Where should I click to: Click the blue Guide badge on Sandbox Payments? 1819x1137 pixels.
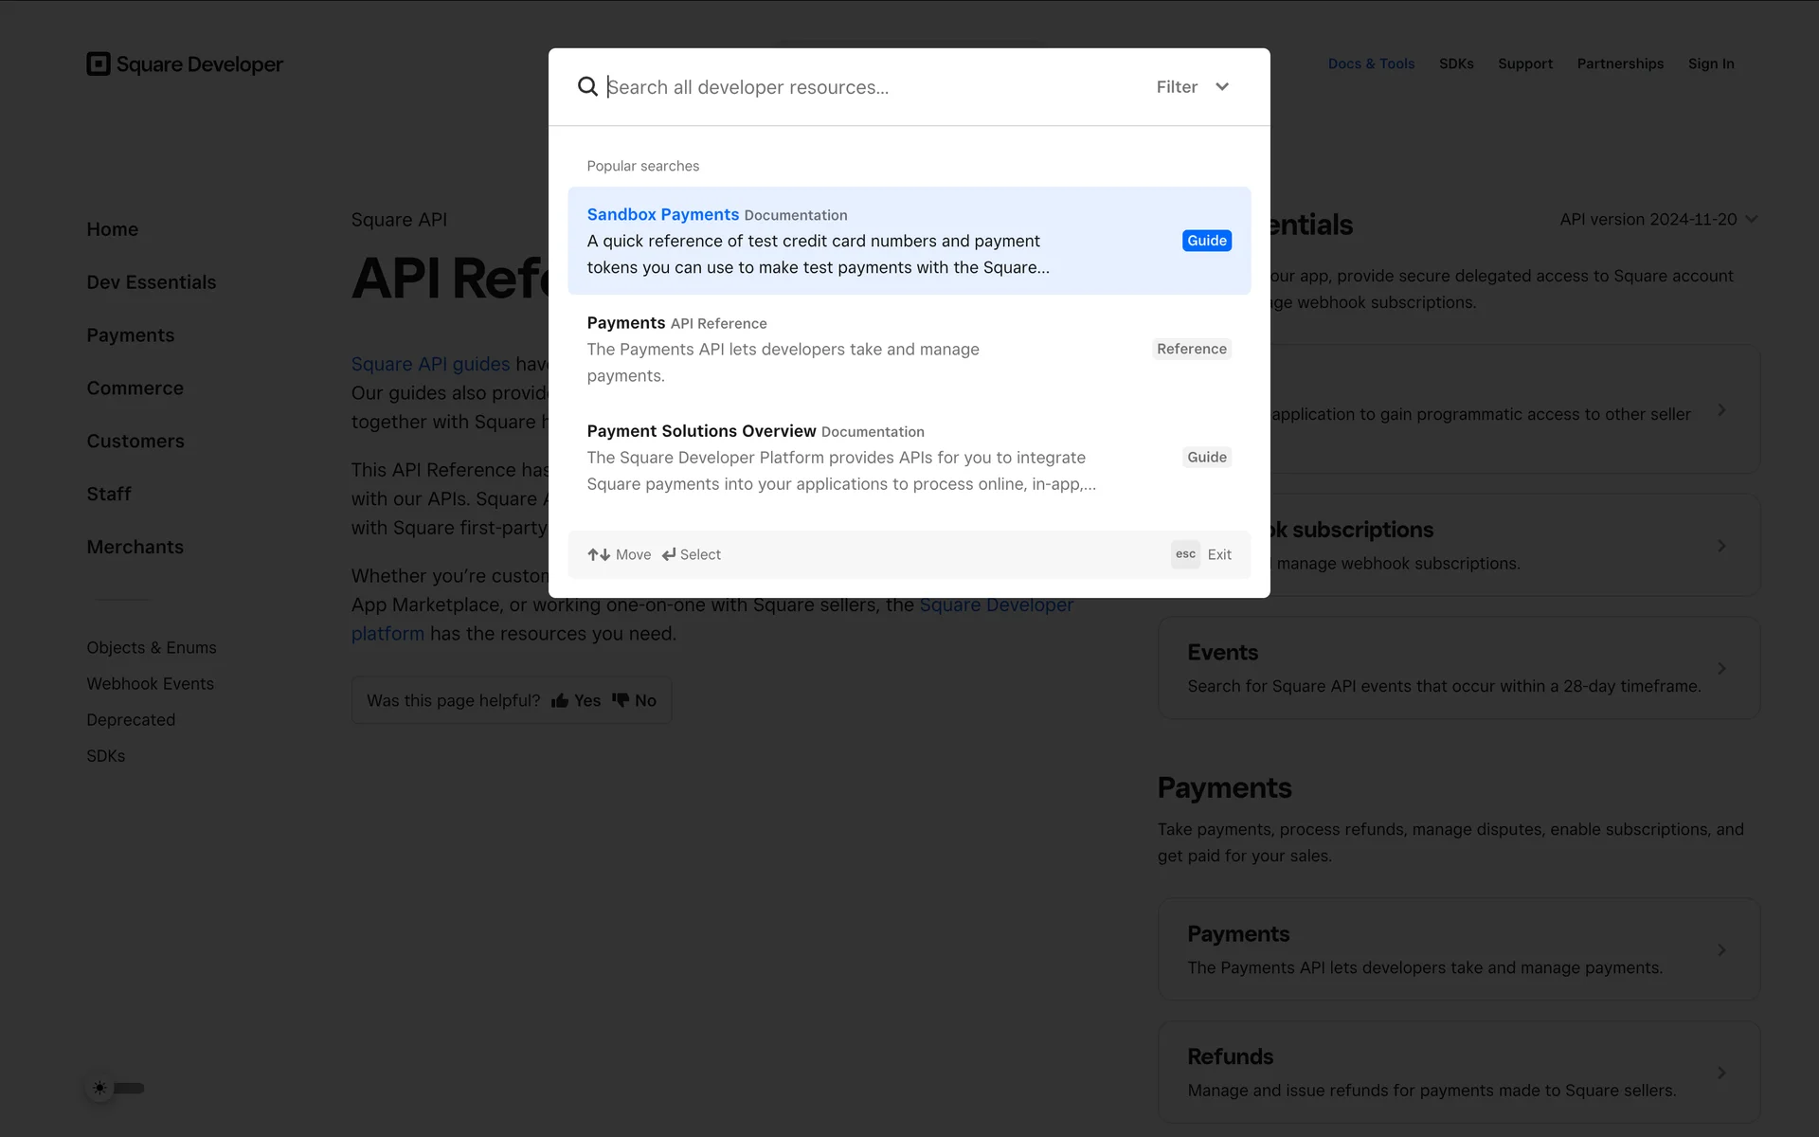click(x=1206, y=241)
